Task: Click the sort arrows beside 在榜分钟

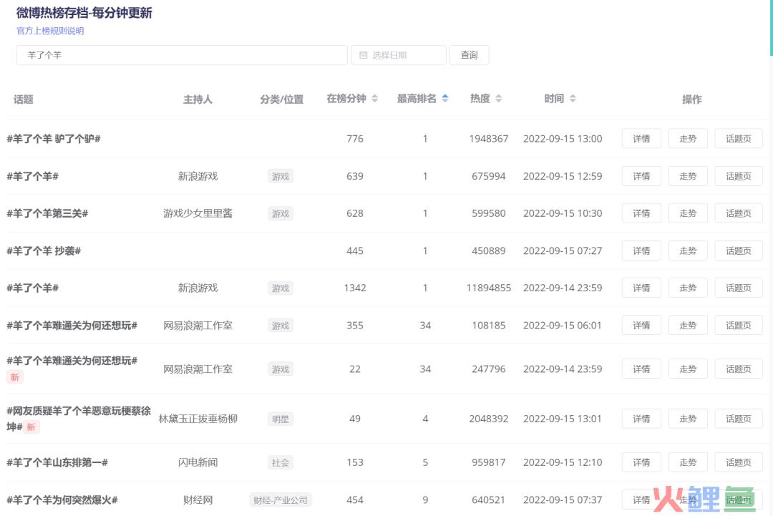Action: click(374, 99)
